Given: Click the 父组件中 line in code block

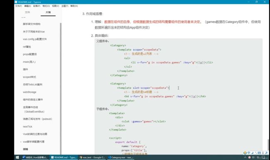Looking at the screenshot, I should point(103,41).
